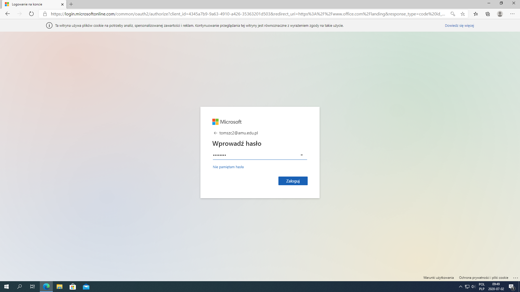
Task: Go back to account via tomszc2@amu.edu.pl arrow
Action: 215,133
